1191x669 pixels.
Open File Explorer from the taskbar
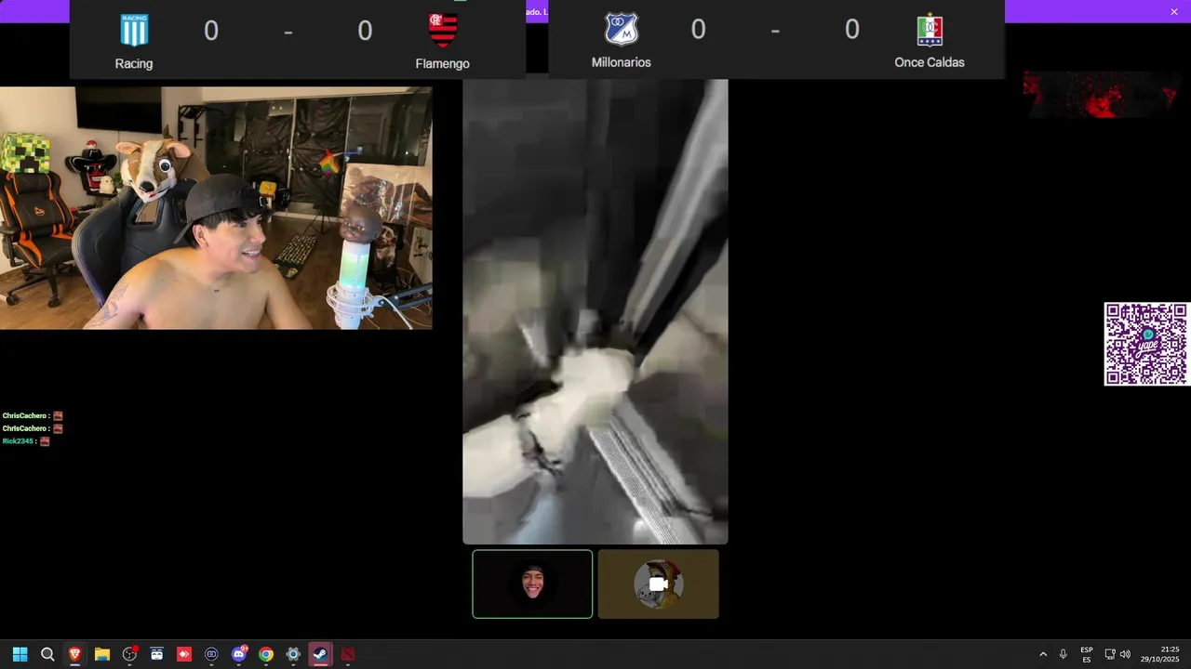click(x=102, y=654)
